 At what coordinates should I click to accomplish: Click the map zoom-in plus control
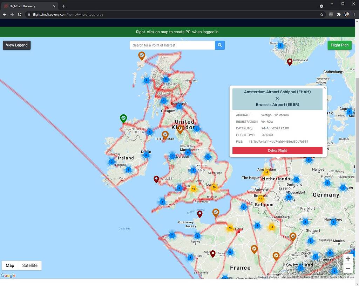tap(348, 258)
